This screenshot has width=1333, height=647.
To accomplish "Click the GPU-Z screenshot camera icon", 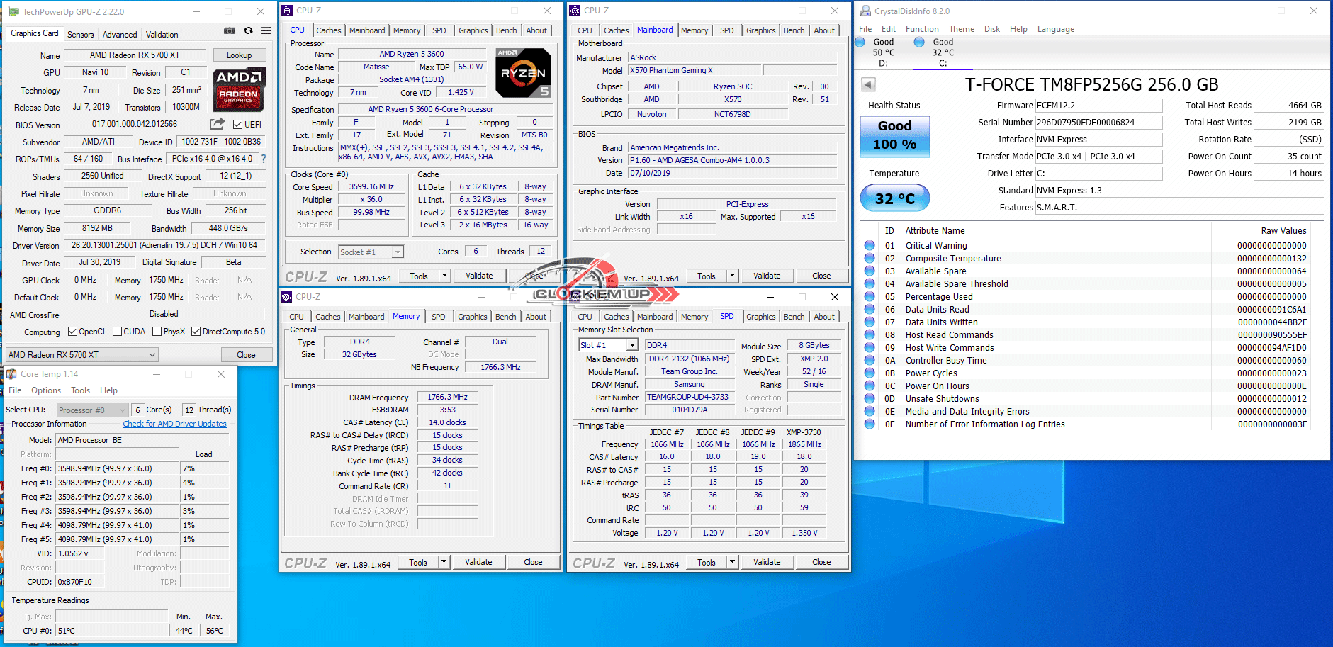I will pos(230,31).
